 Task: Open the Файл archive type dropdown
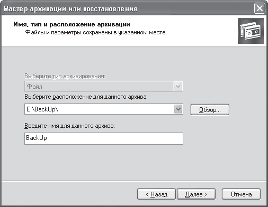coord(104,86)
